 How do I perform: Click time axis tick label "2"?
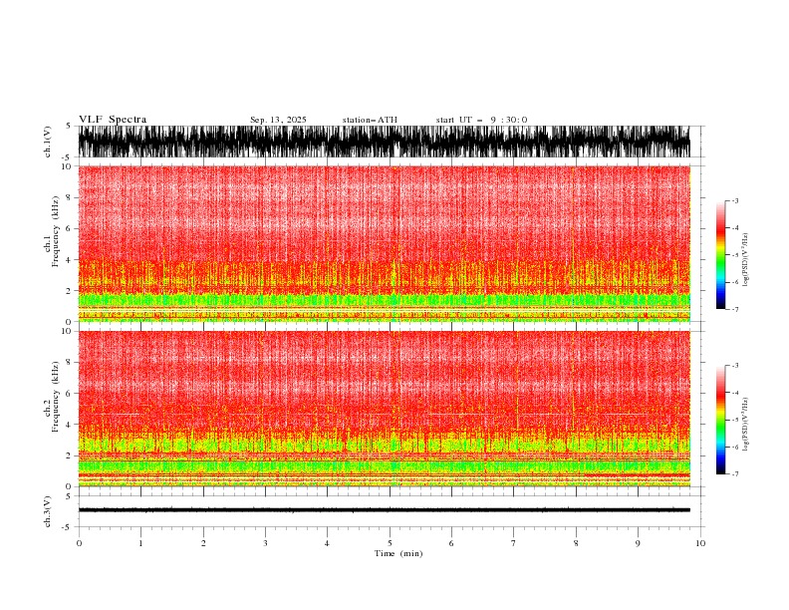pyautogui.click(x=203, y=543)
